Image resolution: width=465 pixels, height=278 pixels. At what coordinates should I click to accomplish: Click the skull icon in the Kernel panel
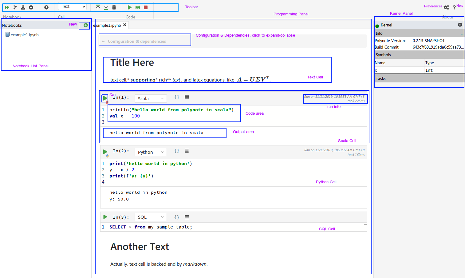tap(460, 25)
